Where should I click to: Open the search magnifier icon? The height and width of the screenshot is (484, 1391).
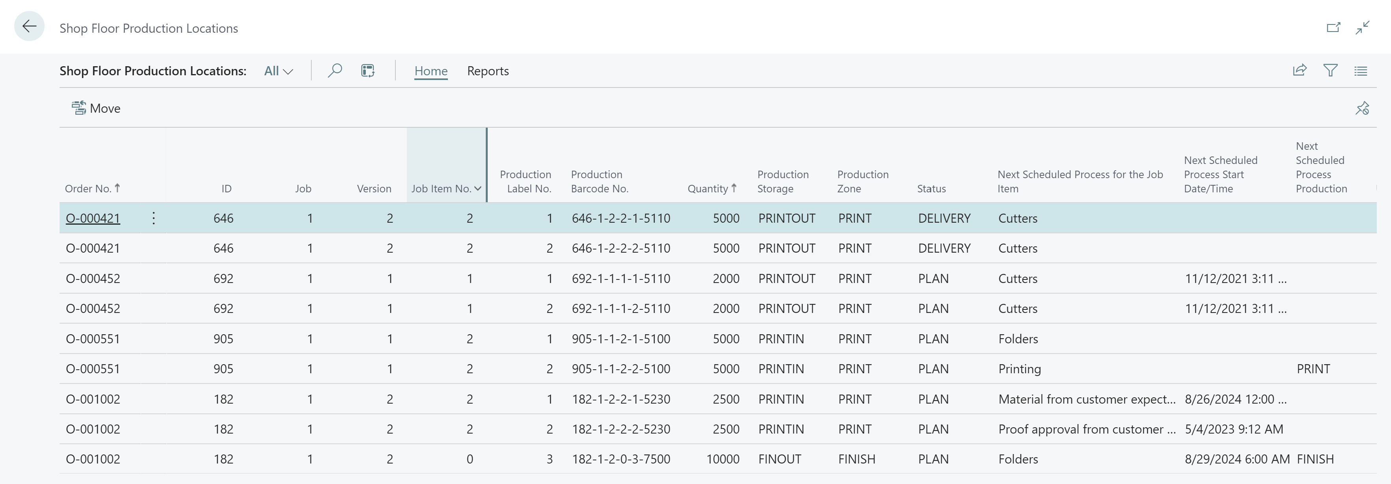tap(335, 71)
